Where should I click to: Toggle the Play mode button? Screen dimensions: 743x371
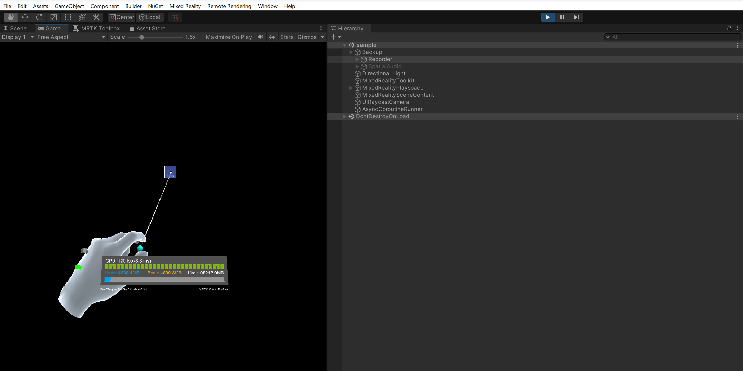click(548, 17)
